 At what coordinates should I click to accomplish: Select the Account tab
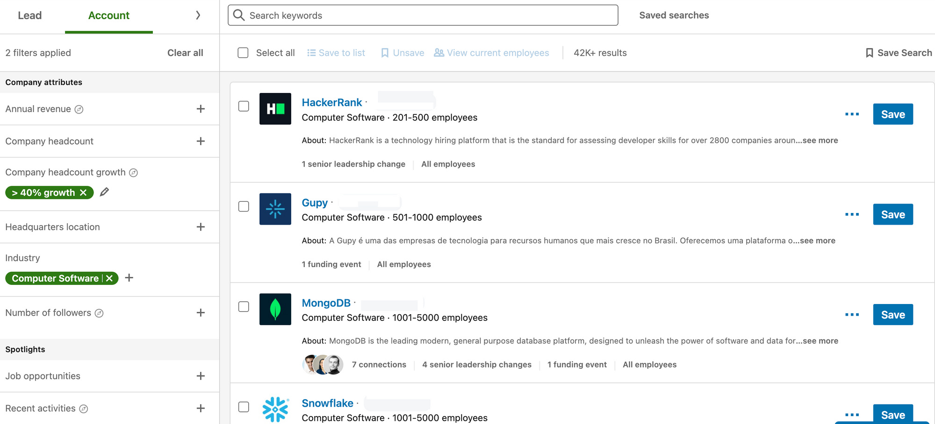pos(109,15)
